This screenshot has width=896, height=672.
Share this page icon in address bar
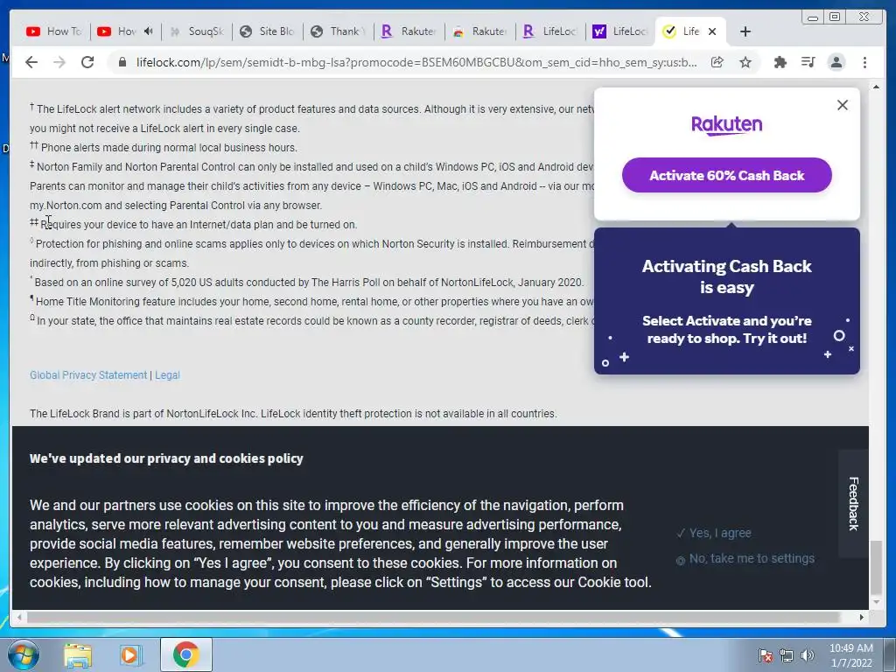click(717, 62)
